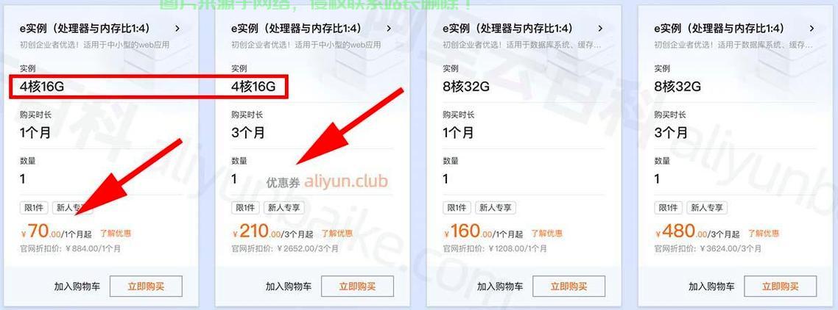Screen dimensions: 838x310
Task: Add the ¥210 plan to shopping cart
Action: 289,286
